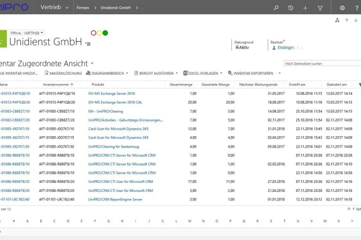Go to next record with down arrow
The height and width of the screenshot is (240, 361).
[x=356, y=20]
